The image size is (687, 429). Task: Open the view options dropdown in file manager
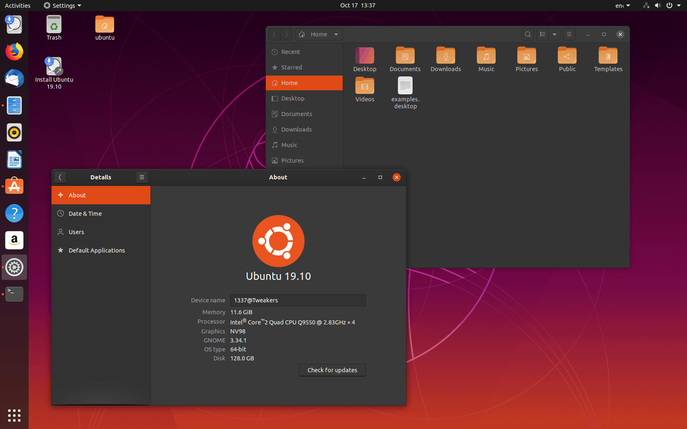(x=555, y=34)
